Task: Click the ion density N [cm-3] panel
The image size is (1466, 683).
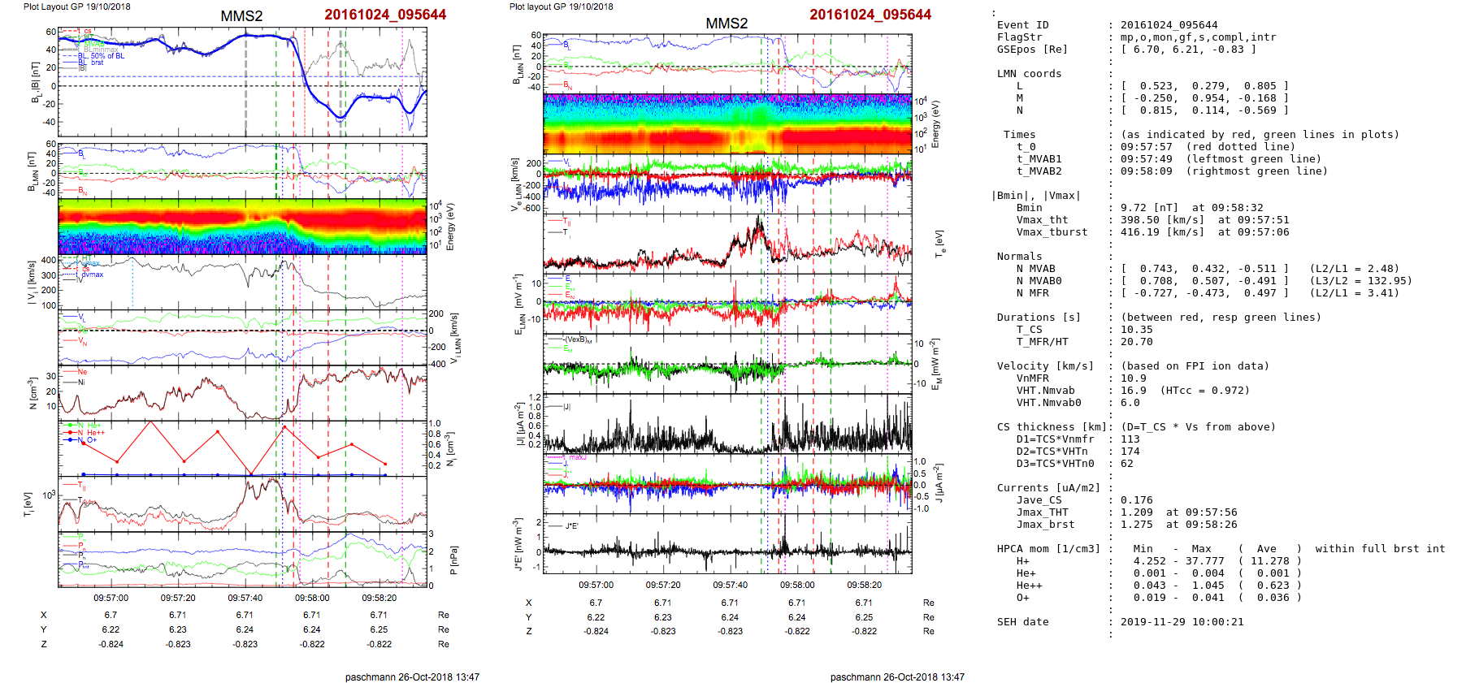Action: pos(242,393)
